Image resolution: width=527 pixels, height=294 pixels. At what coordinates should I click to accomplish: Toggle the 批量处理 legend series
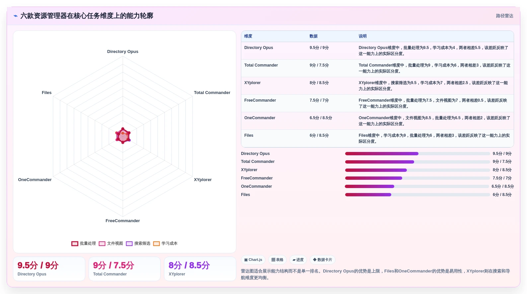click(84, 243)
